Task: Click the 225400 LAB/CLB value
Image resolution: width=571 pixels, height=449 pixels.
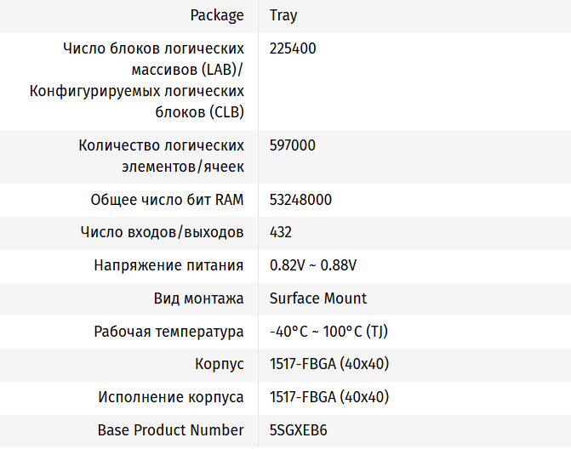Action: tap(293, 48)
